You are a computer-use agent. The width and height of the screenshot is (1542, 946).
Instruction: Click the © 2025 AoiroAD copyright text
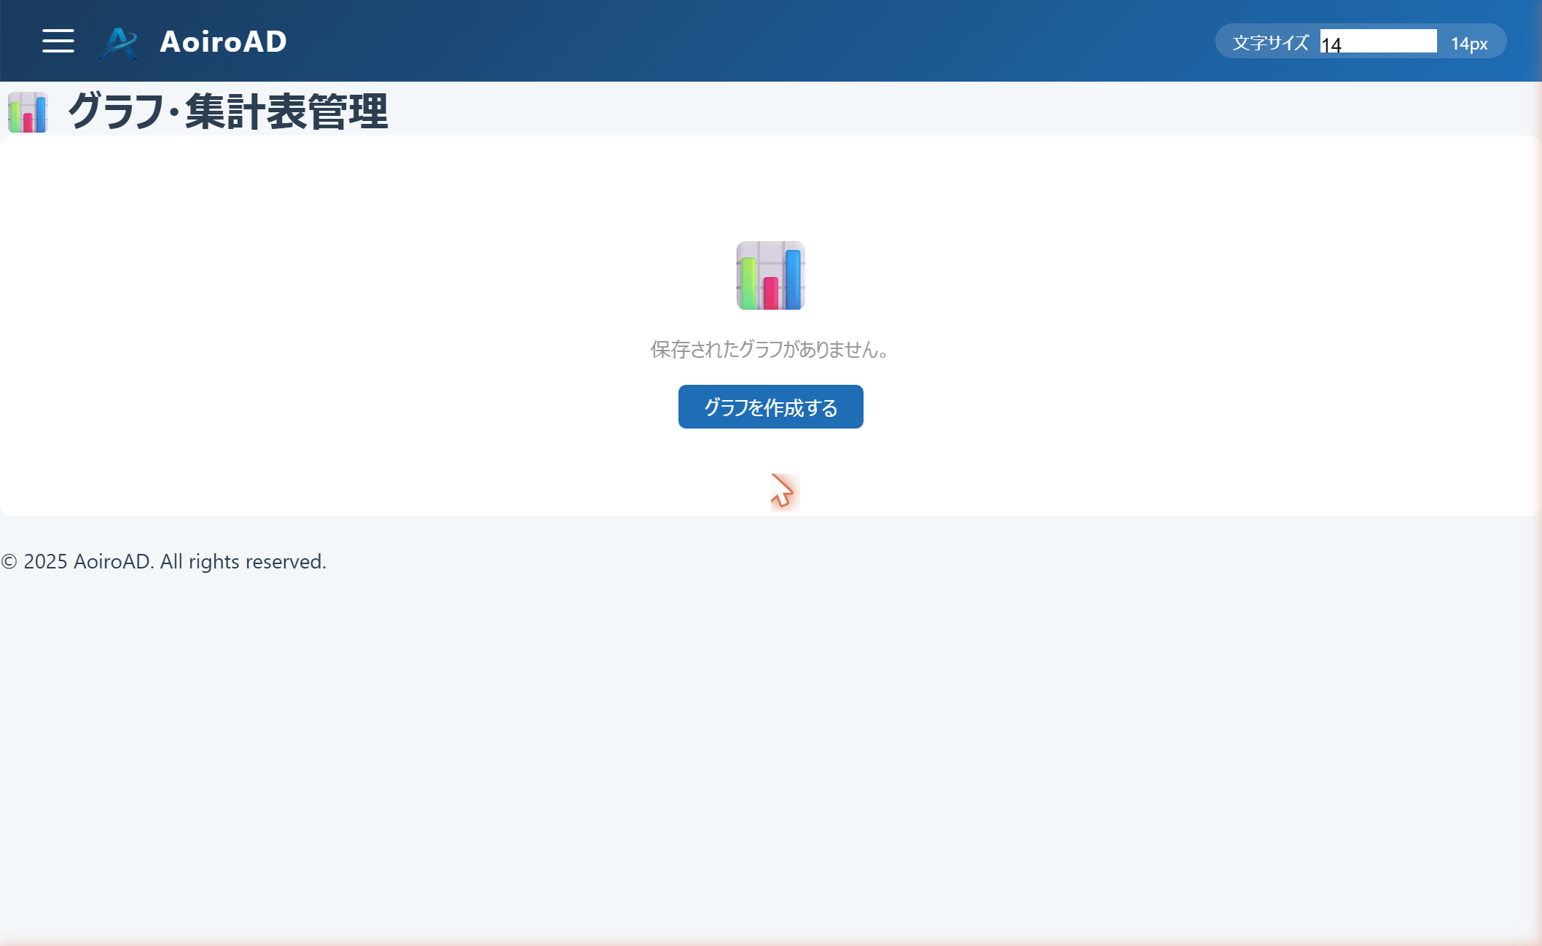[x=163, y=562]
